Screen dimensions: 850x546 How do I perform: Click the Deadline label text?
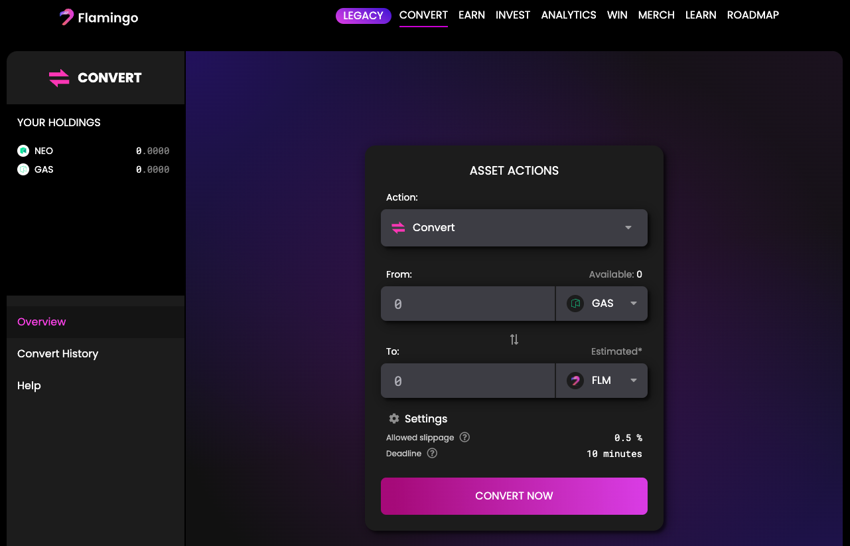pyautogui.click(x=403, y=454)
